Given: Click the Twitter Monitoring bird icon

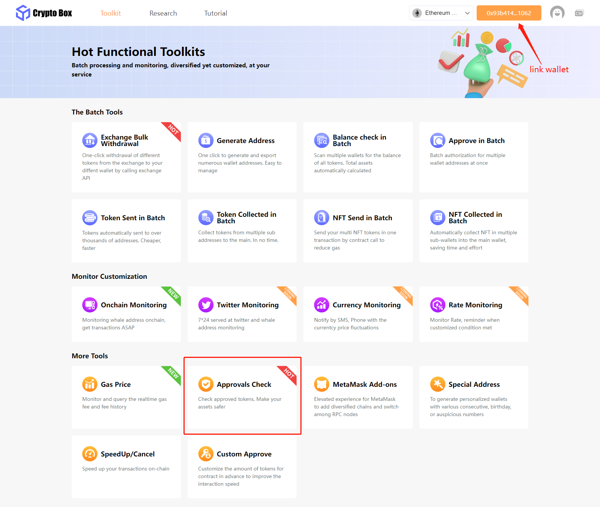Looking at the screenshot, I should pyautogui.click(x=206, y=305).
